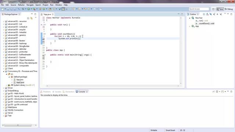Select the App.java editor tab
The image size is (235, 132).
click(47, 14)
